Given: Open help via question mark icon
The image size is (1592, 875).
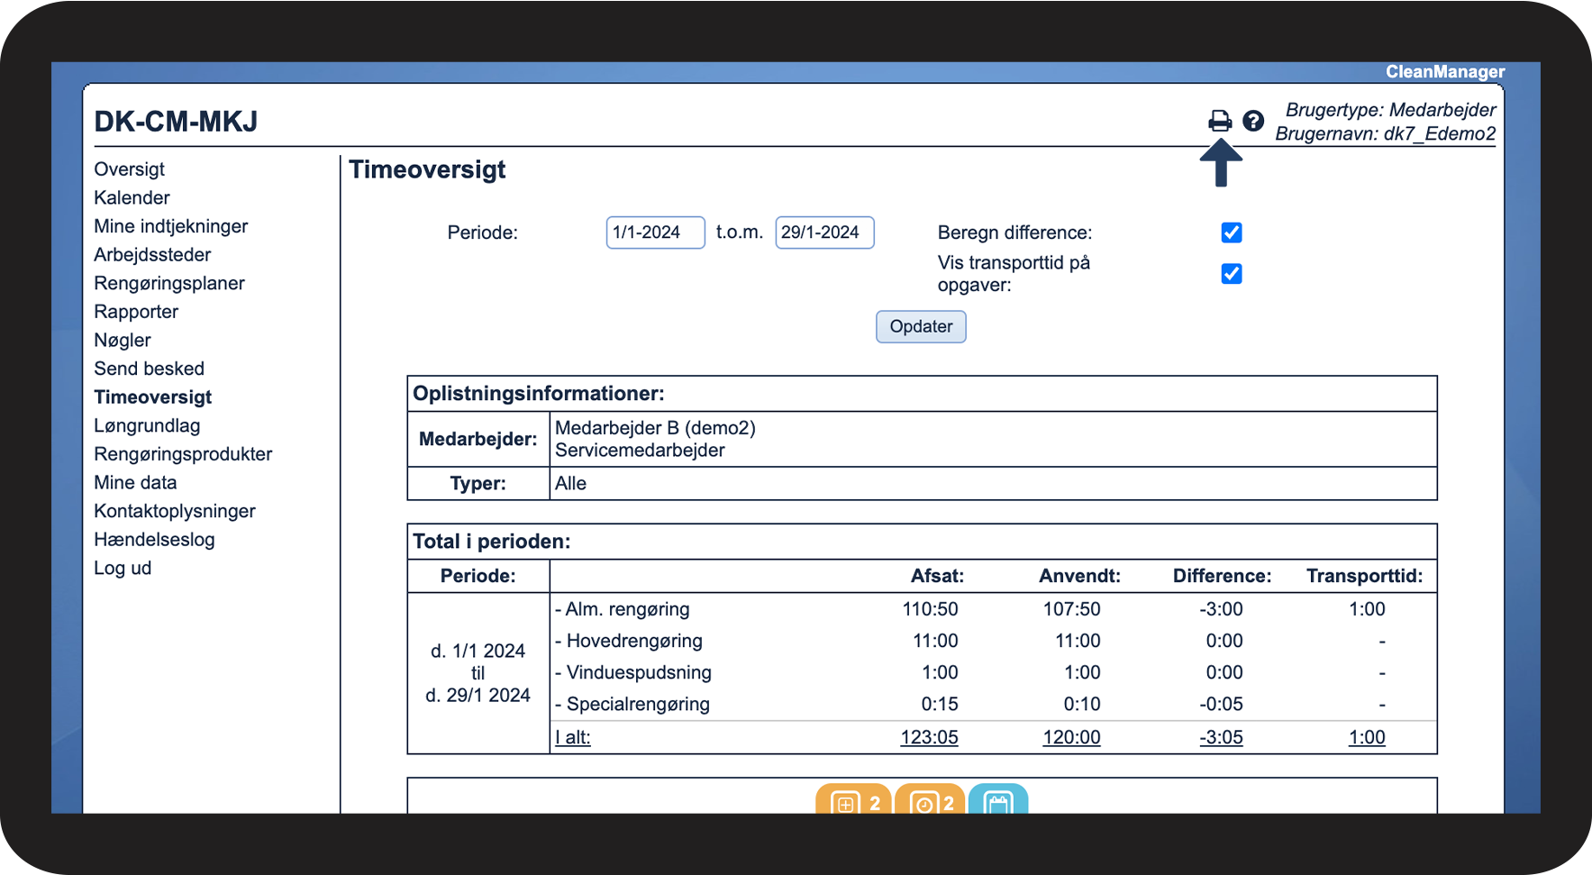Looking at the screenshot, I should pyautogui.click(x=1253, y=121).
